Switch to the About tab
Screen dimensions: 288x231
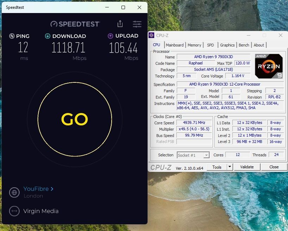[x=259, y=45]
